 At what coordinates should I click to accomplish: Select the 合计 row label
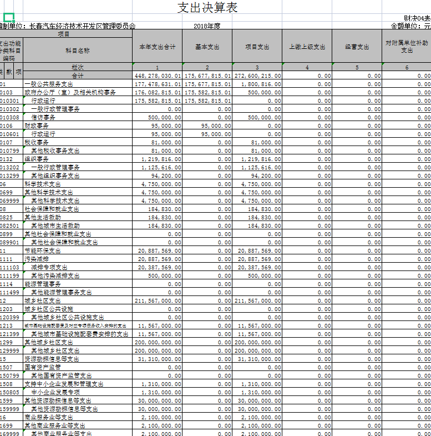pos(78,76)
